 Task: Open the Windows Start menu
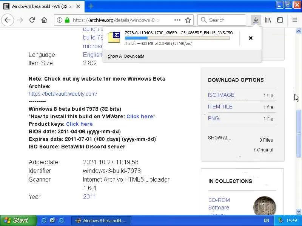point(18,220)
